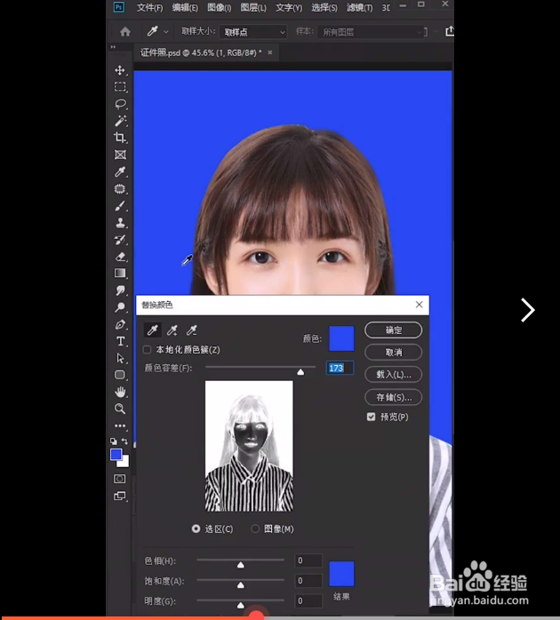Viewport: 560px width, 620px height.
Task: Open the 文字(Y) menu
Action: [x=289, y=7]
